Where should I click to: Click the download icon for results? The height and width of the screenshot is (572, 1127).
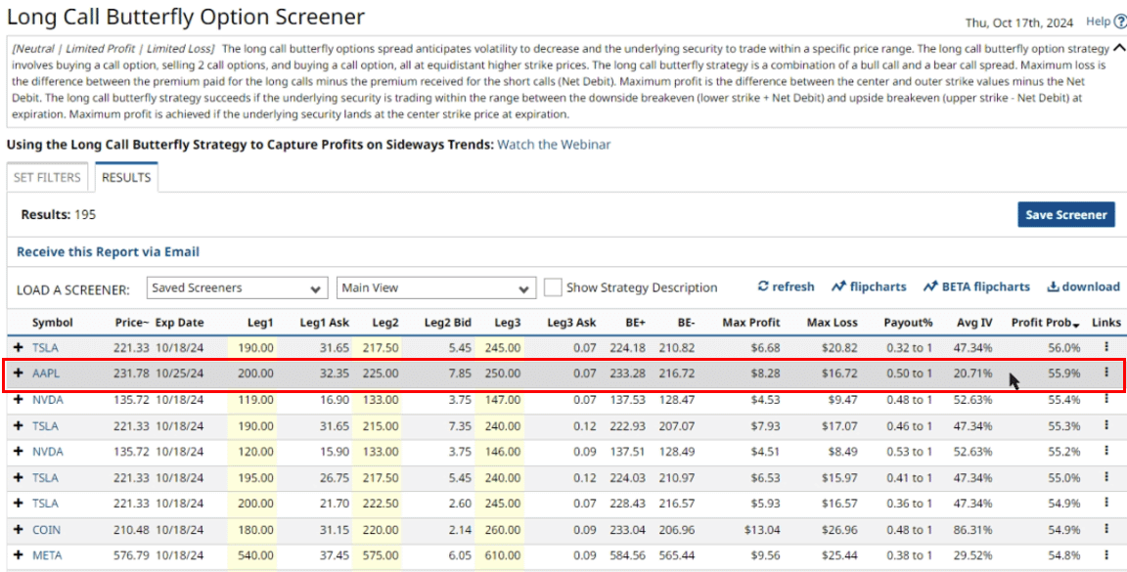(x=1053, y=286)
